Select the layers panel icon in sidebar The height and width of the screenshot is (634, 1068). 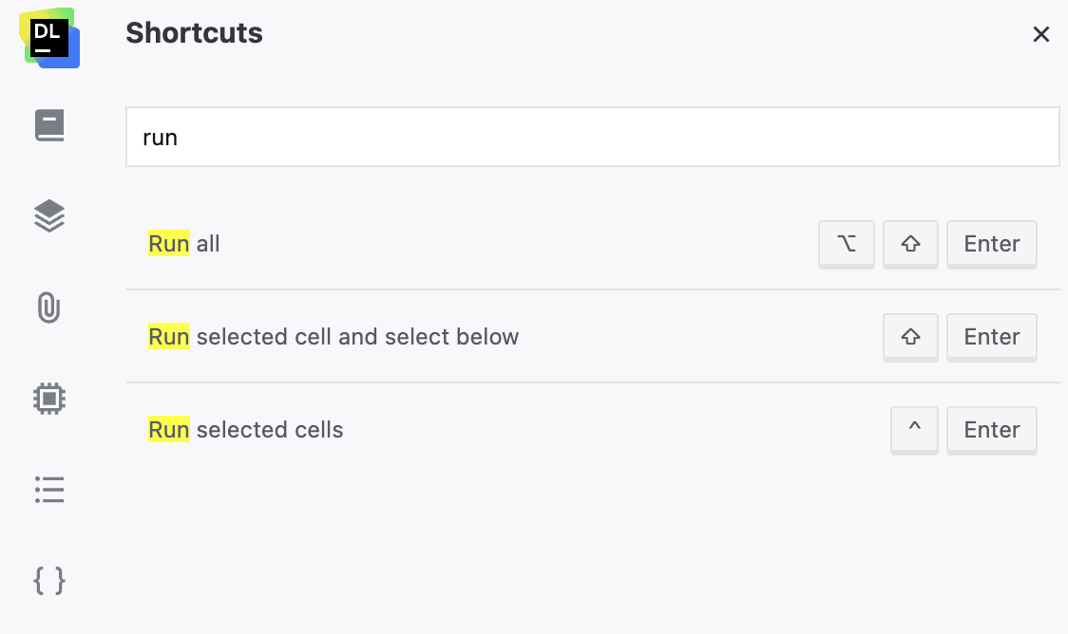tap(48, 215)
